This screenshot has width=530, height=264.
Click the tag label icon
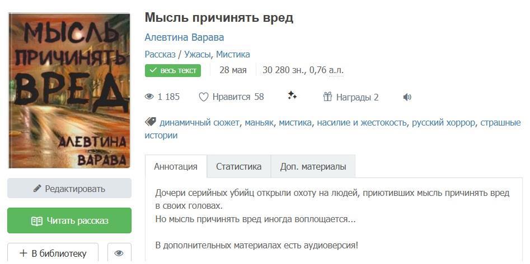(x=150, y=122)
